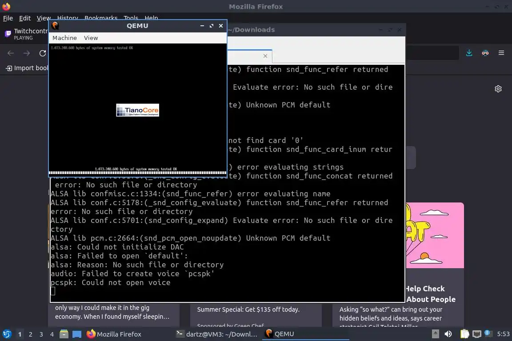
Task: Open the 'Summer Special: Get $135 off' card
Action: pos(248,309)
